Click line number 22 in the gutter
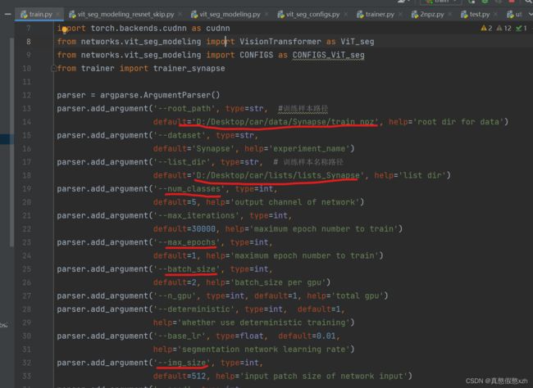Screen dimensions: 533x388 26,229
